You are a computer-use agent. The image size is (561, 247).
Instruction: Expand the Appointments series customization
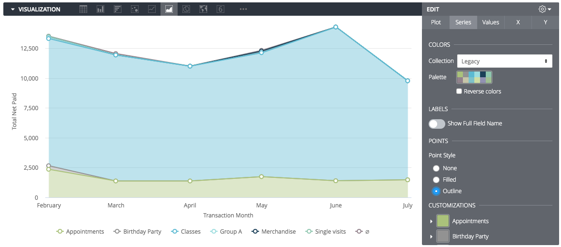click(432, 221)
